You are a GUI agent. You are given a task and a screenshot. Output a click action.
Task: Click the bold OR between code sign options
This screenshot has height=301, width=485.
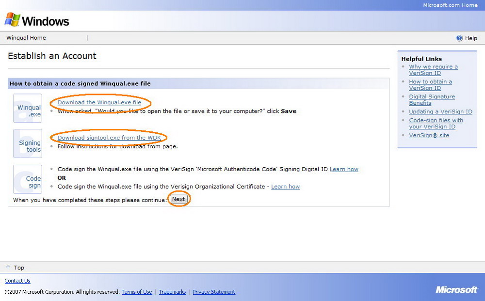tap(62, 178)
